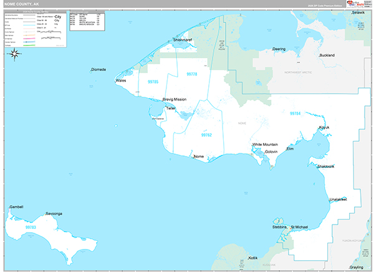Select the Golovin city label
Screen dimensions: 374x272
pyautogui.click(x=271, y=152)
